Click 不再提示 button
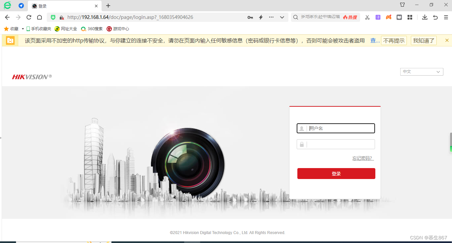Viewport: 452px width, 243px height. [394, 40]
